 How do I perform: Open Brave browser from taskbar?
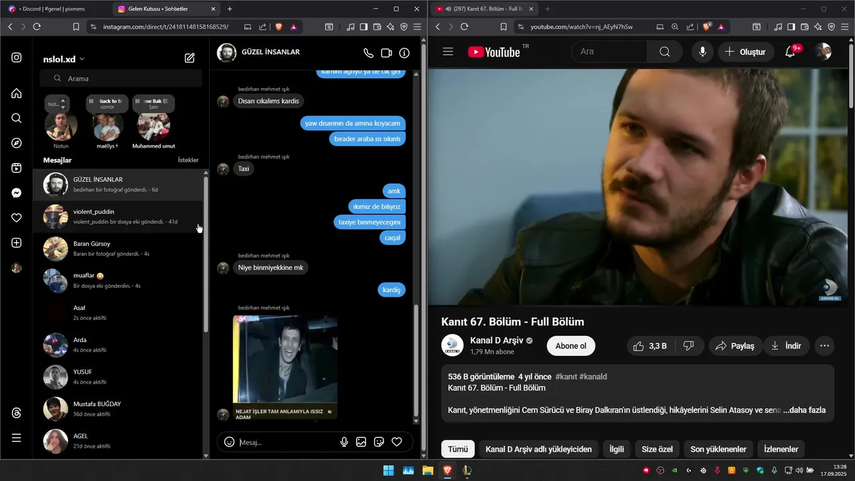coord(447,470)
